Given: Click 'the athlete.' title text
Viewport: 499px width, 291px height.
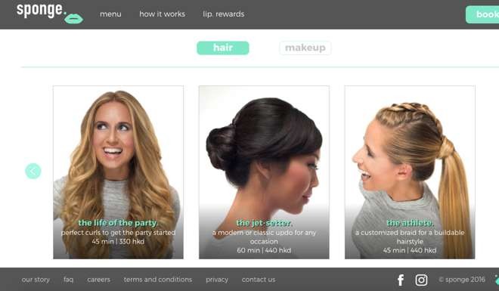Looking at the screenshot, I should coord(410,223).
